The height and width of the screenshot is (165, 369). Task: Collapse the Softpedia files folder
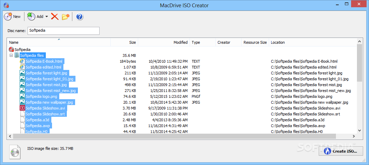[11, 55]
